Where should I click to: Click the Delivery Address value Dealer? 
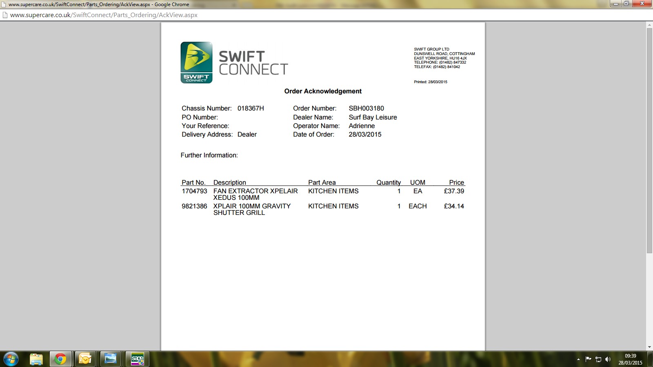pyautogui.click(x=247, y=135)
